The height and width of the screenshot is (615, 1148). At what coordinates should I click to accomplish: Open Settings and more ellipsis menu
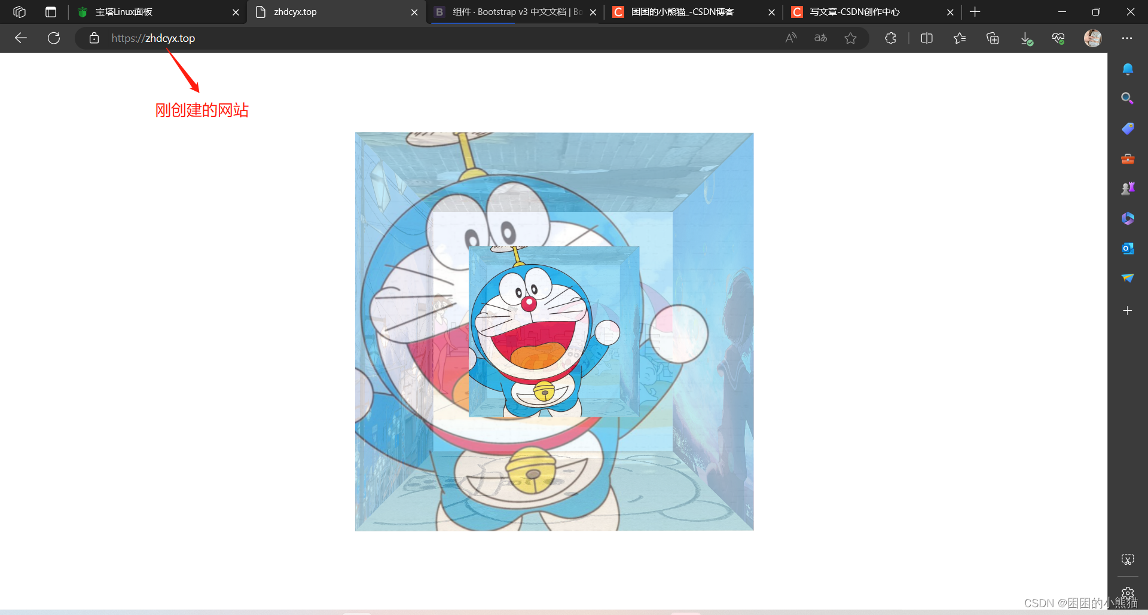(1127, 38)
